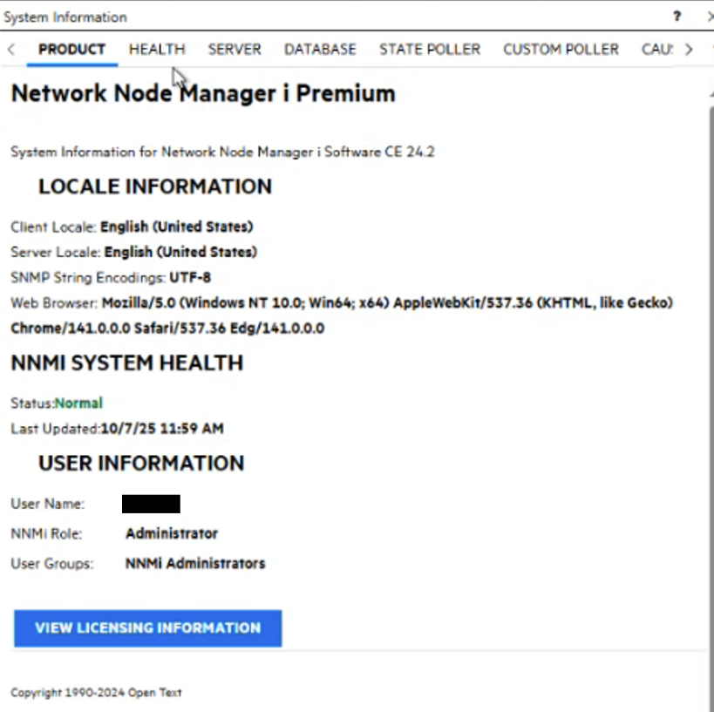Open the CUSTOM POLLER tab
The height and width of the screenshot is (712, 714).
click(561, 50)
